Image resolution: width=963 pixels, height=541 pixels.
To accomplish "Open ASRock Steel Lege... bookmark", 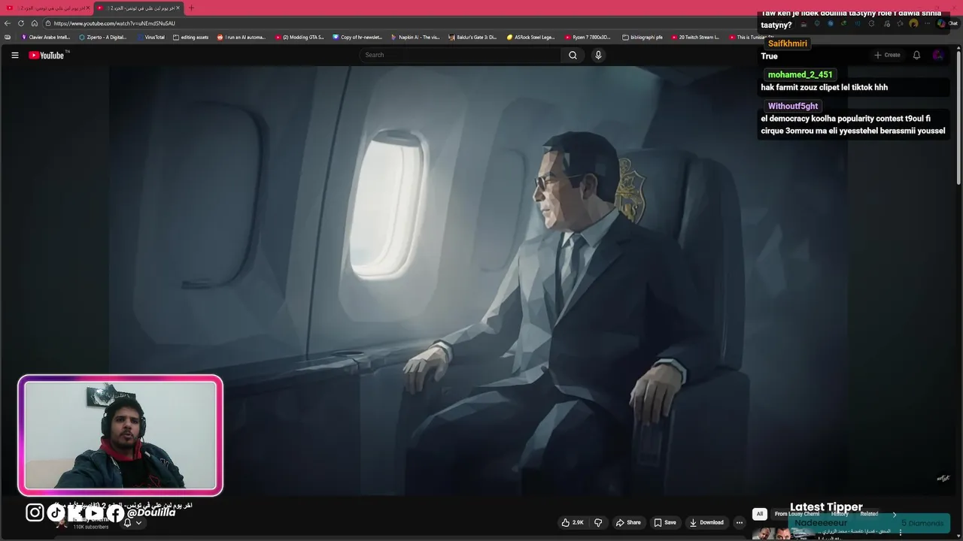I will (x=530, y=37).
